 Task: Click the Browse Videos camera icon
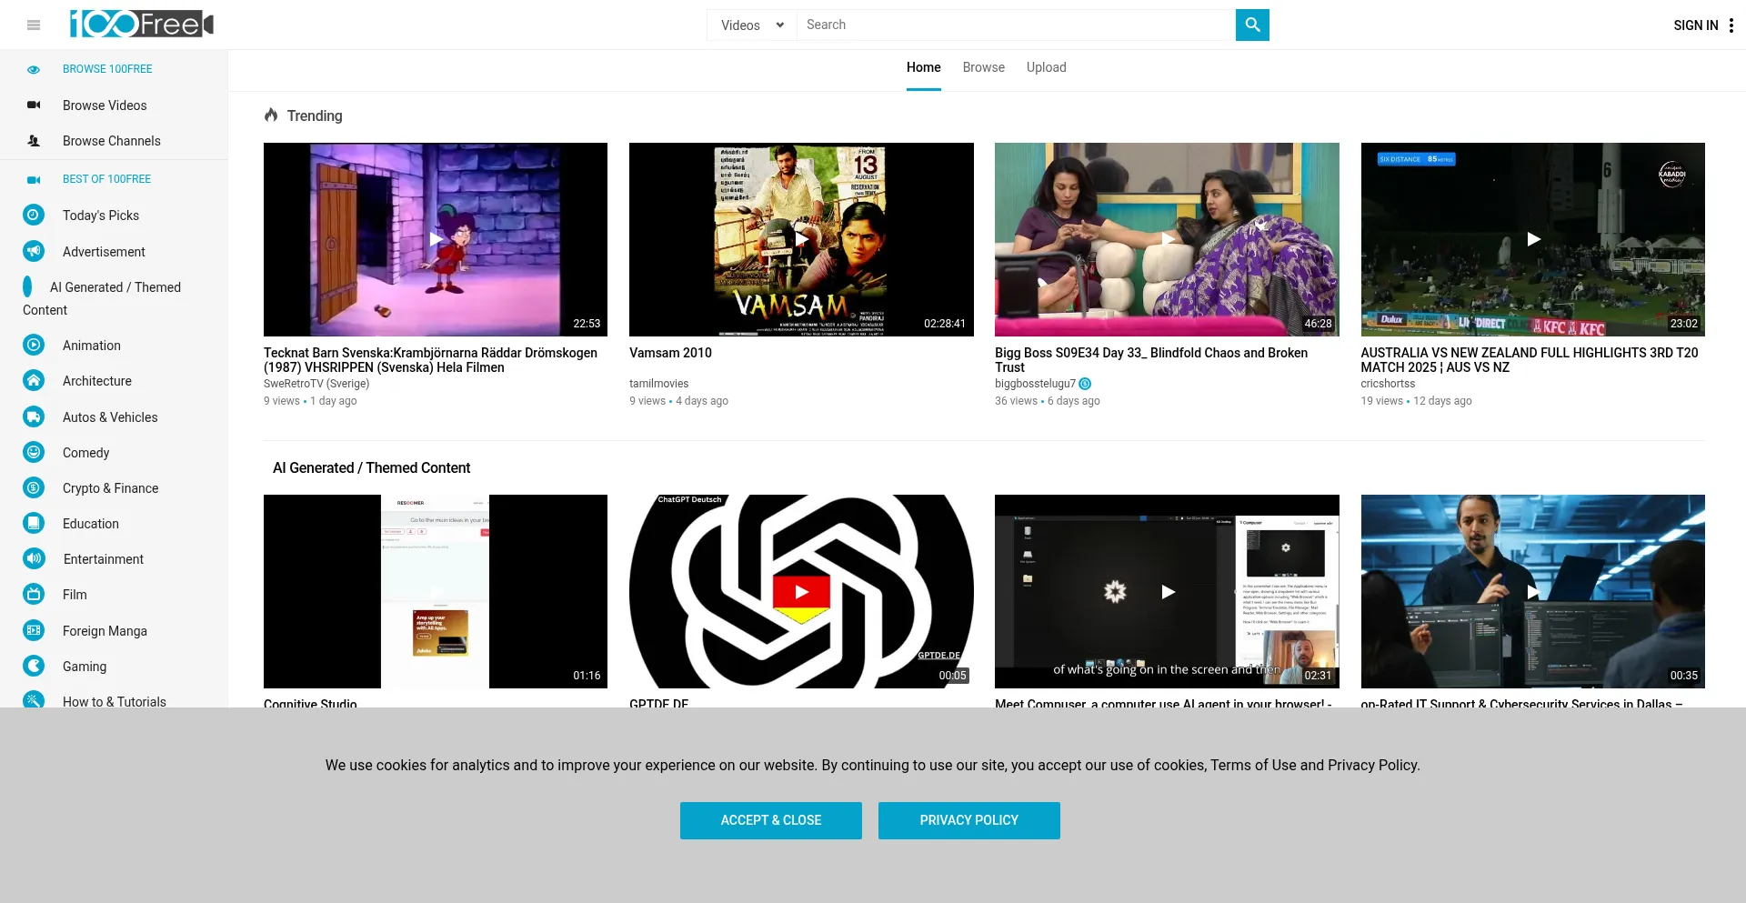[x=34, y=105]
